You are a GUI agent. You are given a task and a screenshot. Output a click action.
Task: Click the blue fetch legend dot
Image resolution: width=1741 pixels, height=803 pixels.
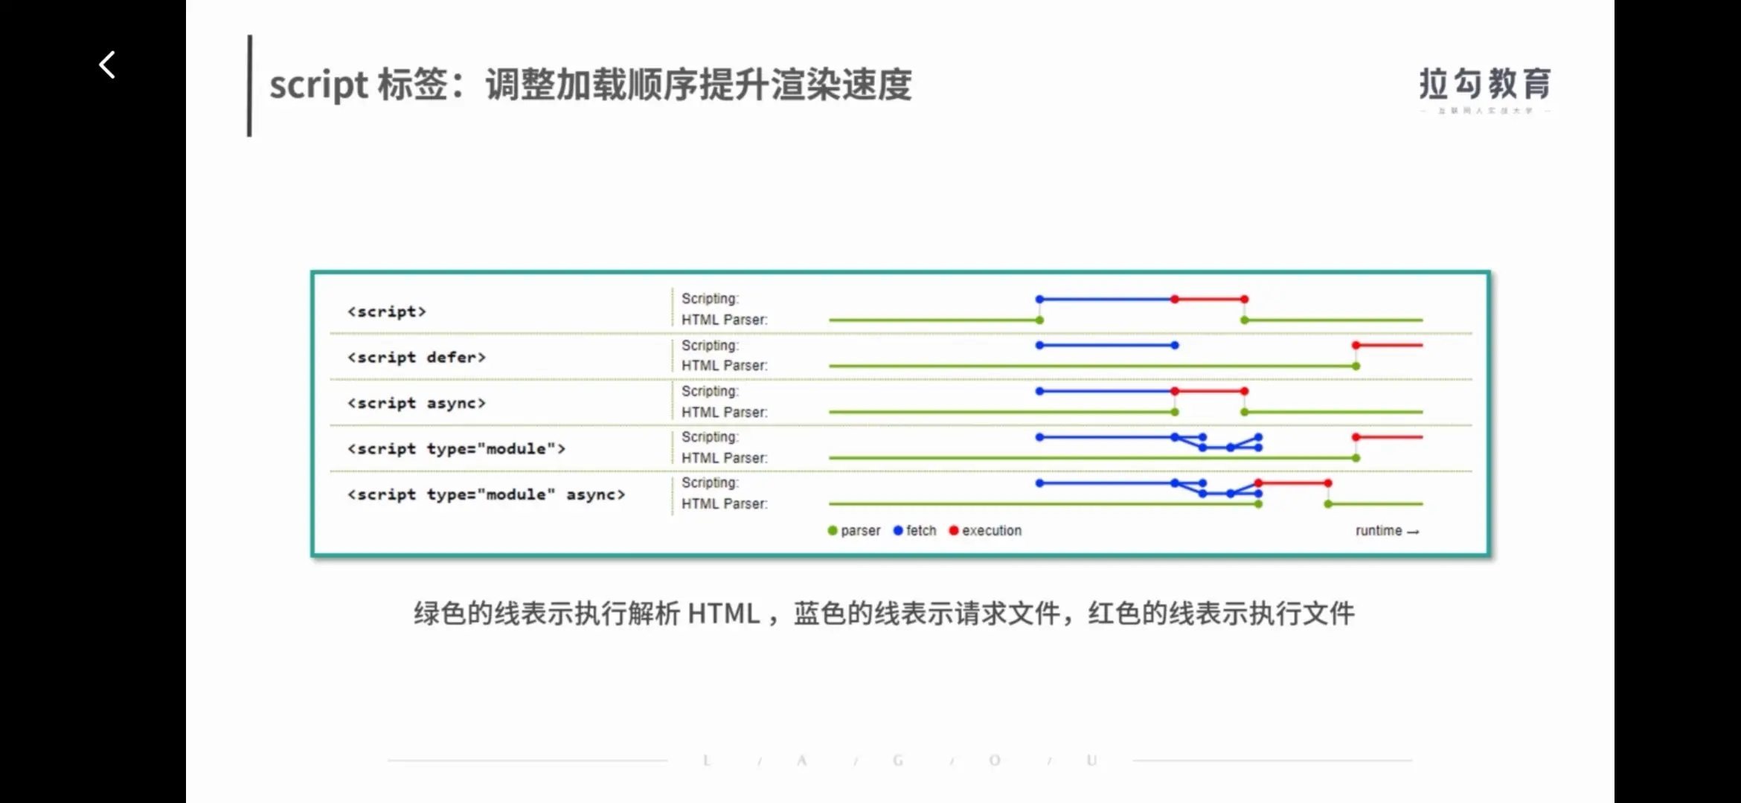[x=898, y=530]
